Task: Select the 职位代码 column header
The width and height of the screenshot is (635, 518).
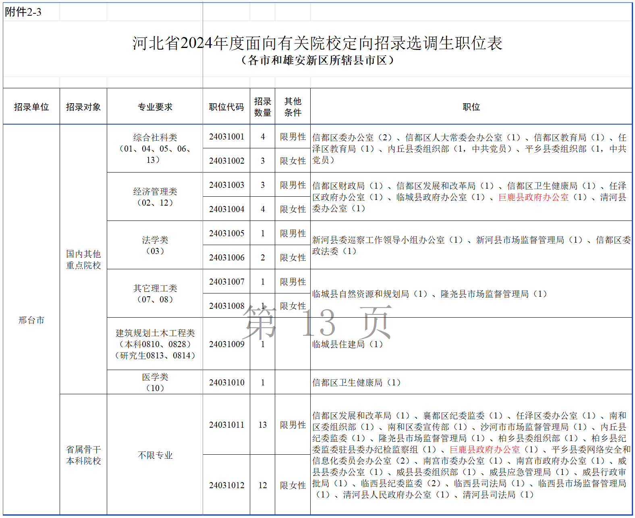Action: click(226, 107)
